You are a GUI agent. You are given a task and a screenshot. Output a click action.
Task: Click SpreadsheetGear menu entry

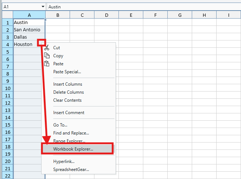tap(71, 169)
